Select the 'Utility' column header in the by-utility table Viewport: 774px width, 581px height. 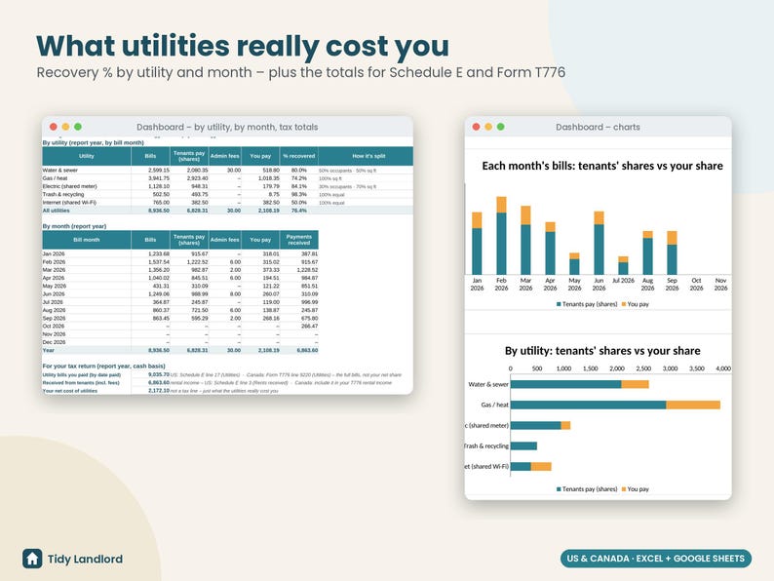coord(87,156)
